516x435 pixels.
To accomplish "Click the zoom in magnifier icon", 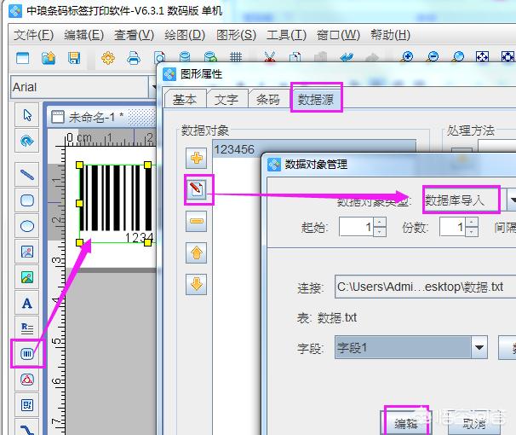I will tap(407, 57).
